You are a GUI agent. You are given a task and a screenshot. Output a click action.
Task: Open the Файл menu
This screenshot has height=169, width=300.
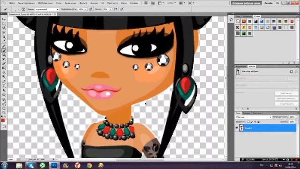pyautogui.click(x=12, y=3)
